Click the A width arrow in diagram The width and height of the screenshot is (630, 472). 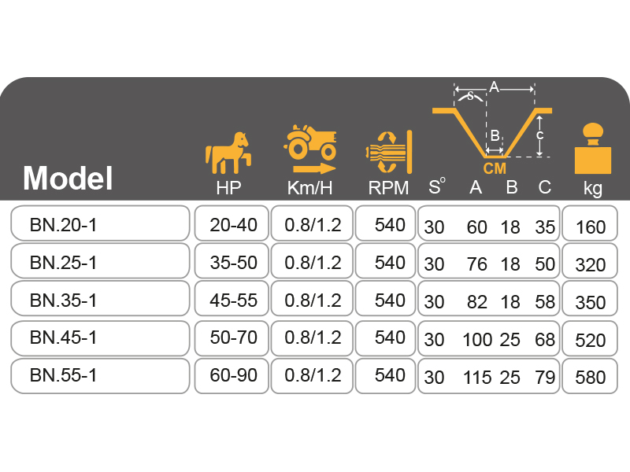[495, 88]
